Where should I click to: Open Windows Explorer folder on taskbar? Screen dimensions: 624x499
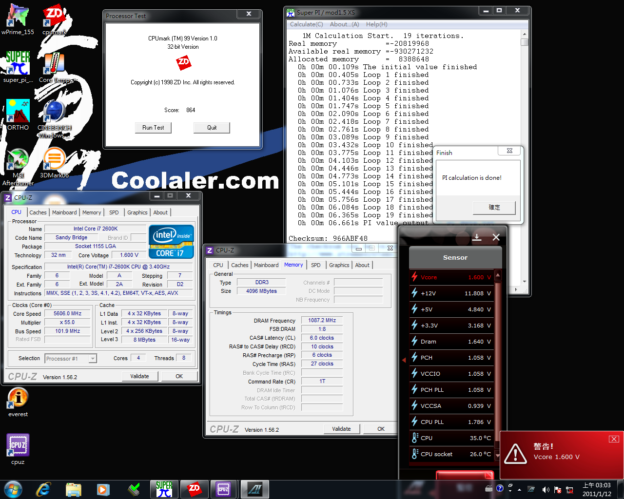pyautogui.click(x=73, y=489)
